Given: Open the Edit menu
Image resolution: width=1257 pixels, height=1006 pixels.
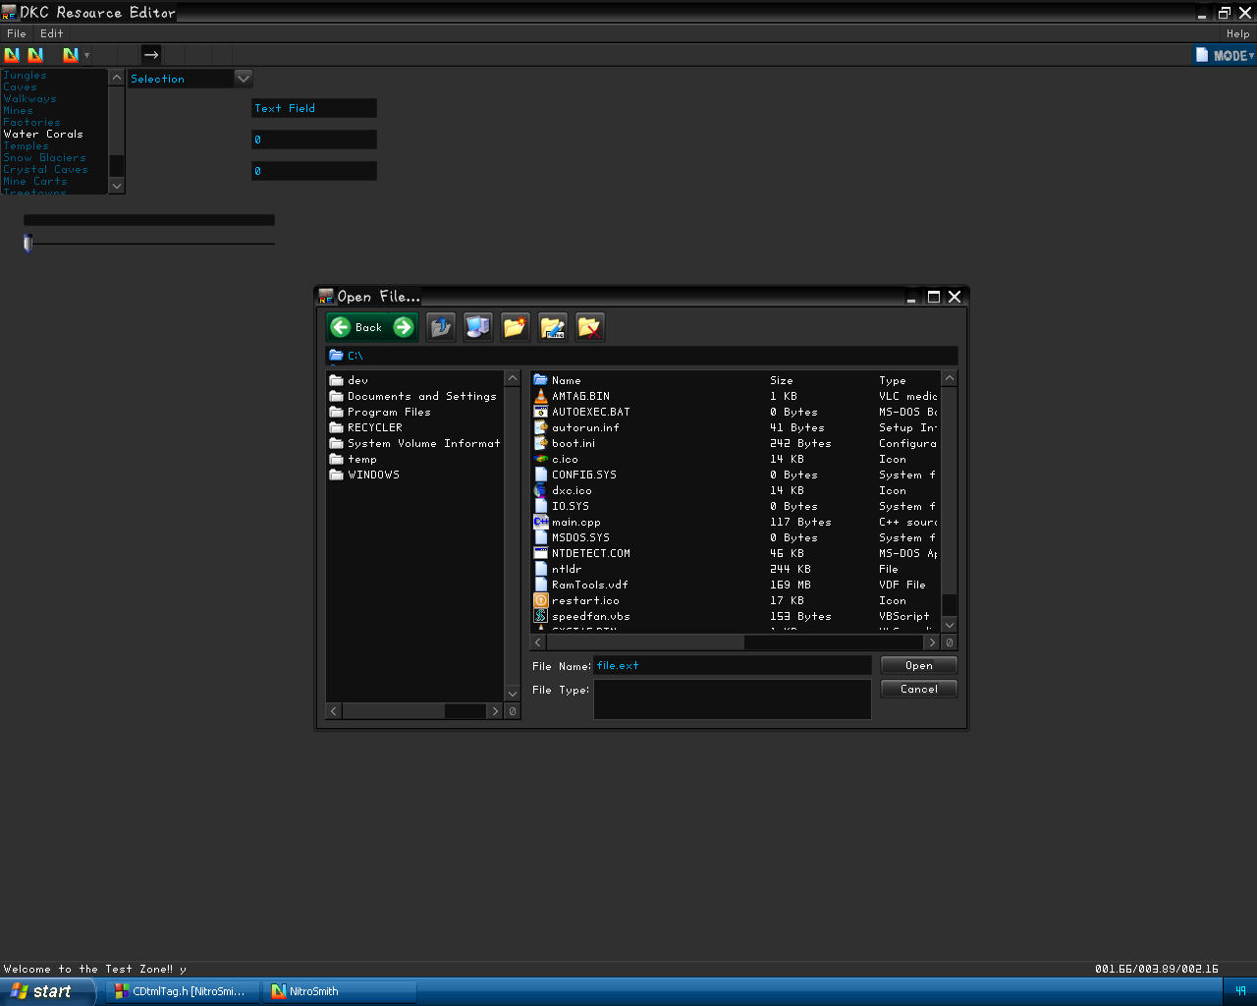Looking at the screenshot, I should click(51, 33).
